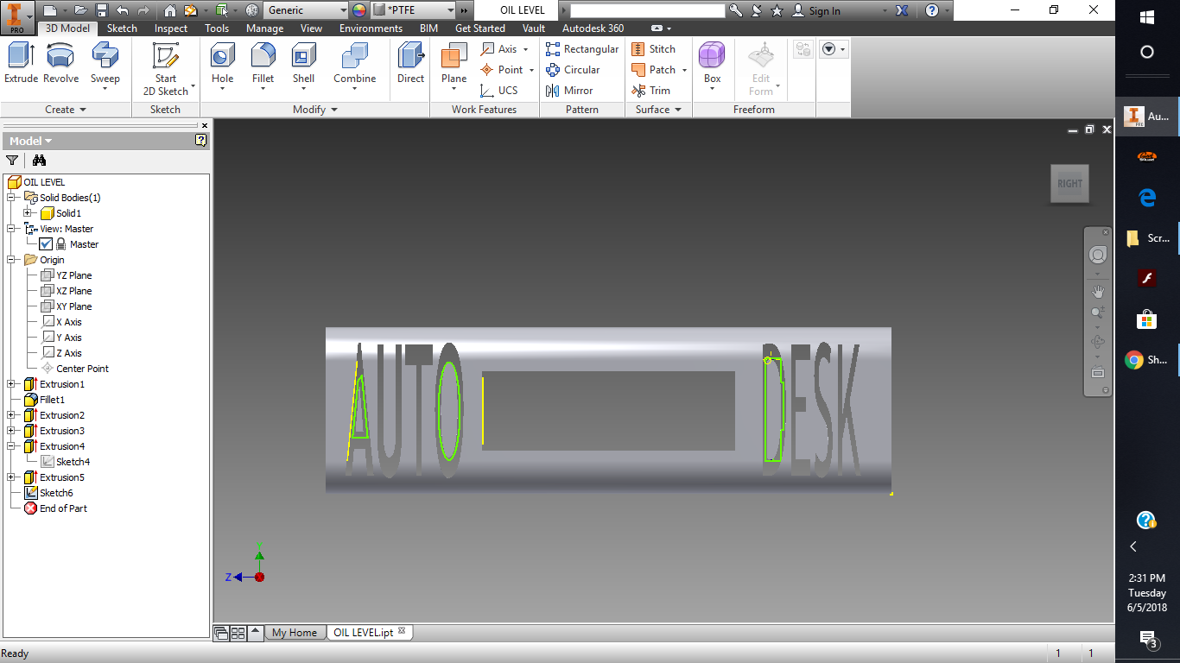
Task: Click the ViewCube RIGHT face
Action: pyautogui.click(x=1069, y=184)
